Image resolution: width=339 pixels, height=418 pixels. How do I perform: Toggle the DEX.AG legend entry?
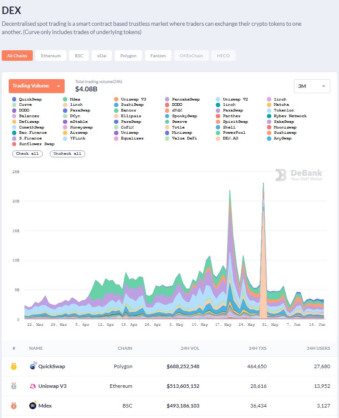click(x=227, y=138)
